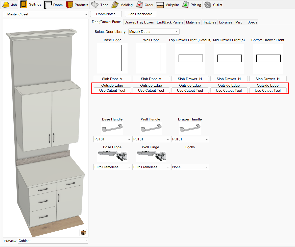The width and height of the screenshot is (295, 247).
Task: Open the Cutlist saw blade icon
Action: tap(208, 5)
